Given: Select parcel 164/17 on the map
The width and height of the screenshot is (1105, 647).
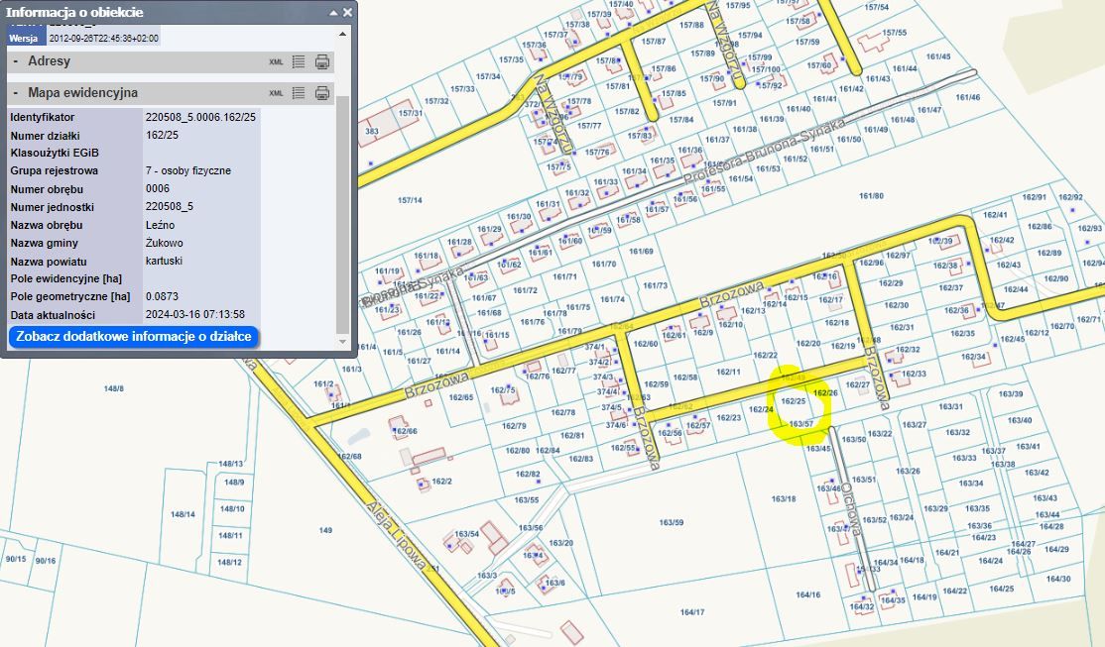Looking at the screenshot, I should tap(692, 612).
